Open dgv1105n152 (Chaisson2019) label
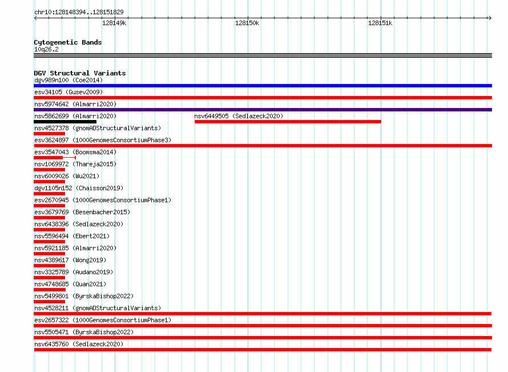 [x=79, y=188]
